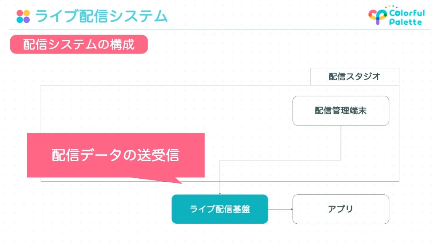Click the Colorful Palette logo symbol
439x246 pixels.
[x=377, y=16]
